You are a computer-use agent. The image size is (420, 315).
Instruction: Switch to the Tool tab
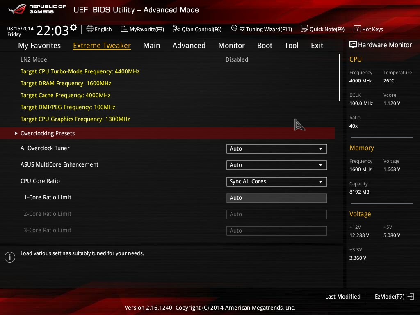coord(291,46)
